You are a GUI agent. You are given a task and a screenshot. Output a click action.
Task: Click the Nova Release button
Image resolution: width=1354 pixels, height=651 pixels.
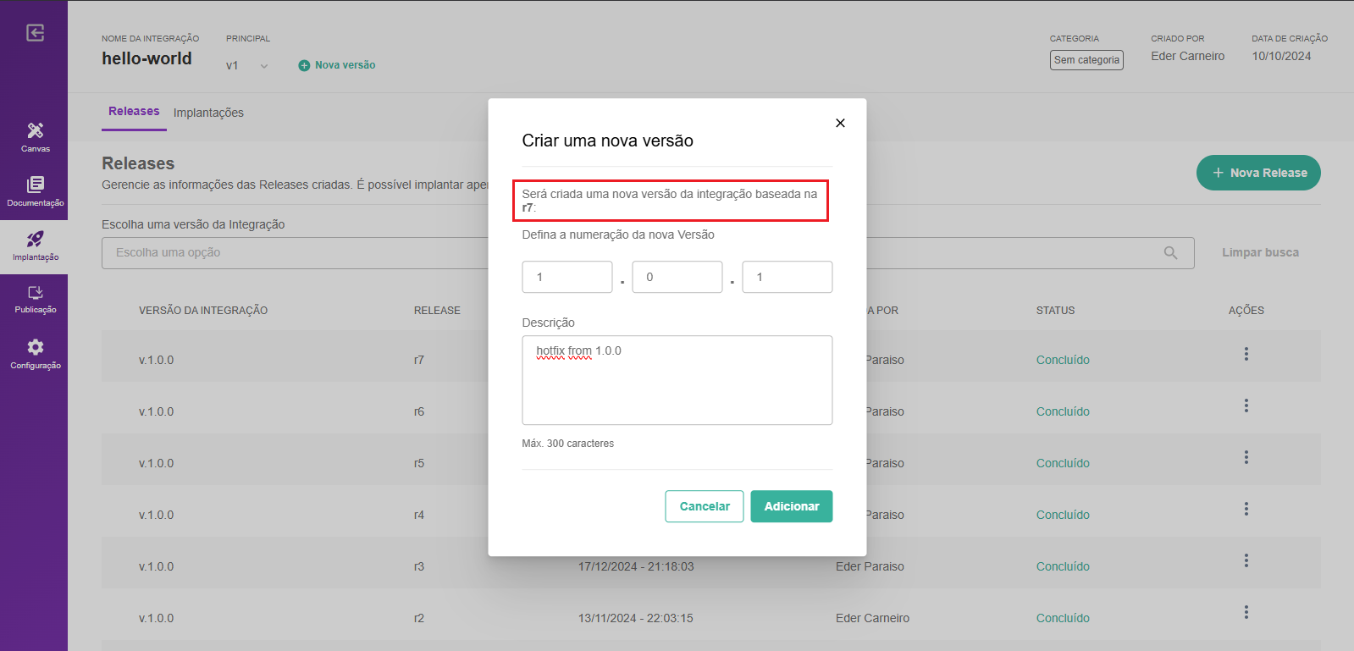pos(1257,173)
